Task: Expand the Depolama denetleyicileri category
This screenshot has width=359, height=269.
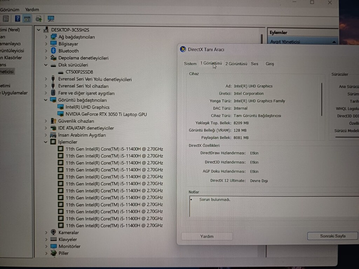Action: (x=46, y=58)
